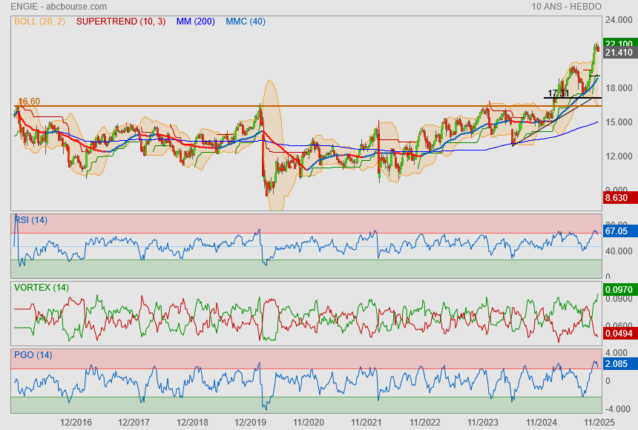Screen dimensions: 638x430
Task: Click the RSI (14) indicator label
Action: pyautogui.click(x=30, y=219)
